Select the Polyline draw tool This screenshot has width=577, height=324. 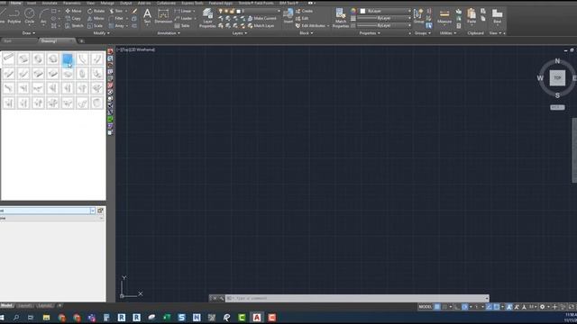[14, 16]
